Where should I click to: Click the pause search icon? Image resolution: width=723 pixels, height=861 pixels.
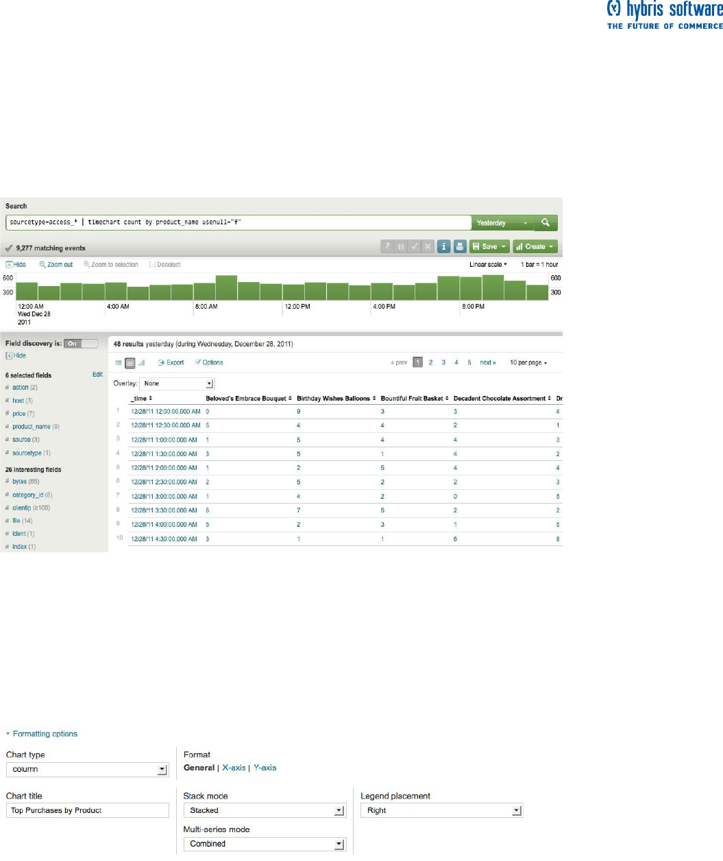click(x=402, y=246)
